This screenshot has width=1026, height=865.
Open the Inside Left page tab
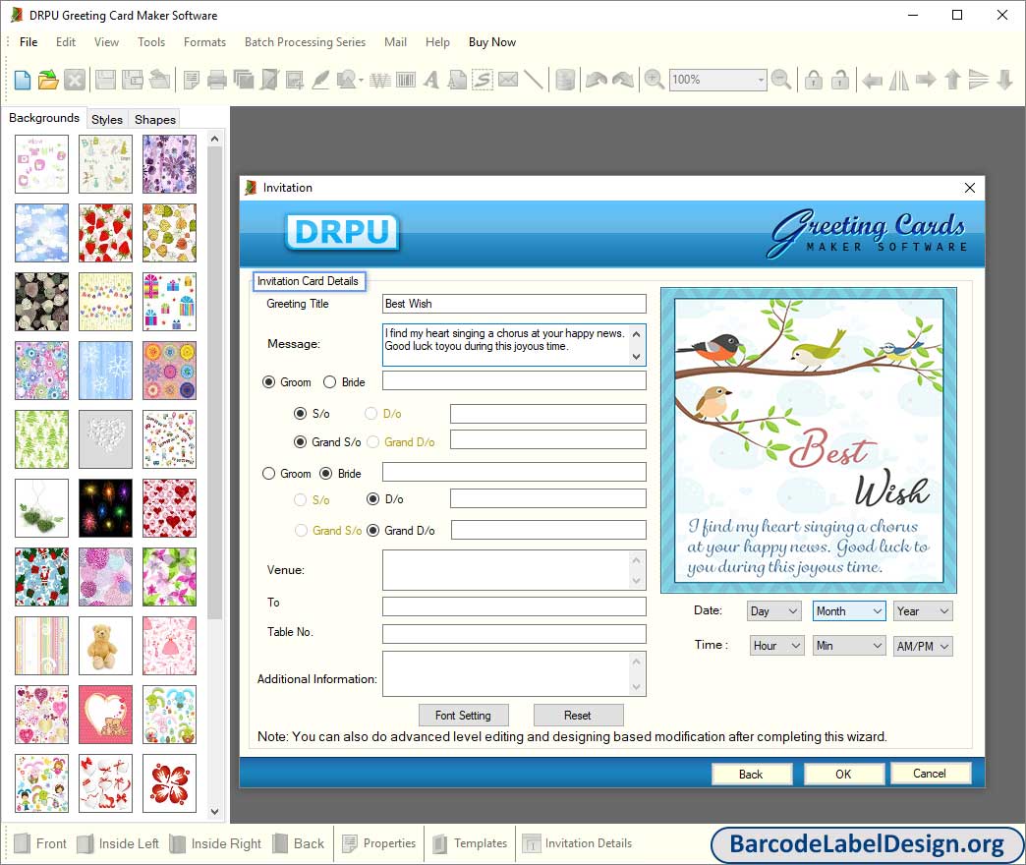pos(118,843)
